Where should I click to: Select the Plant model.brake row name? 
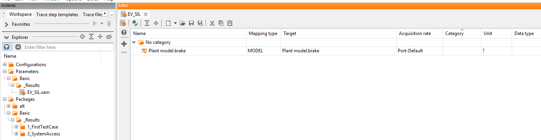167,51
